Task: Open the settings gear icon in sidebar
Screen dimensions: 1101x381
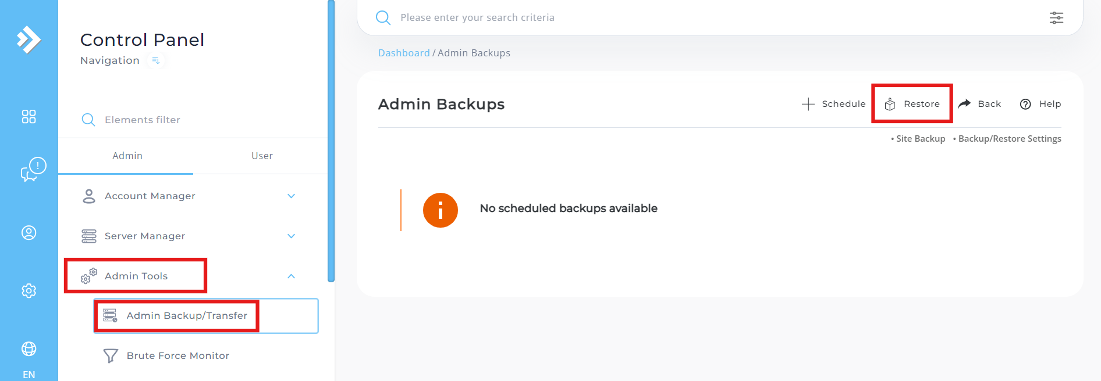Action: click(x=29, y=290)
